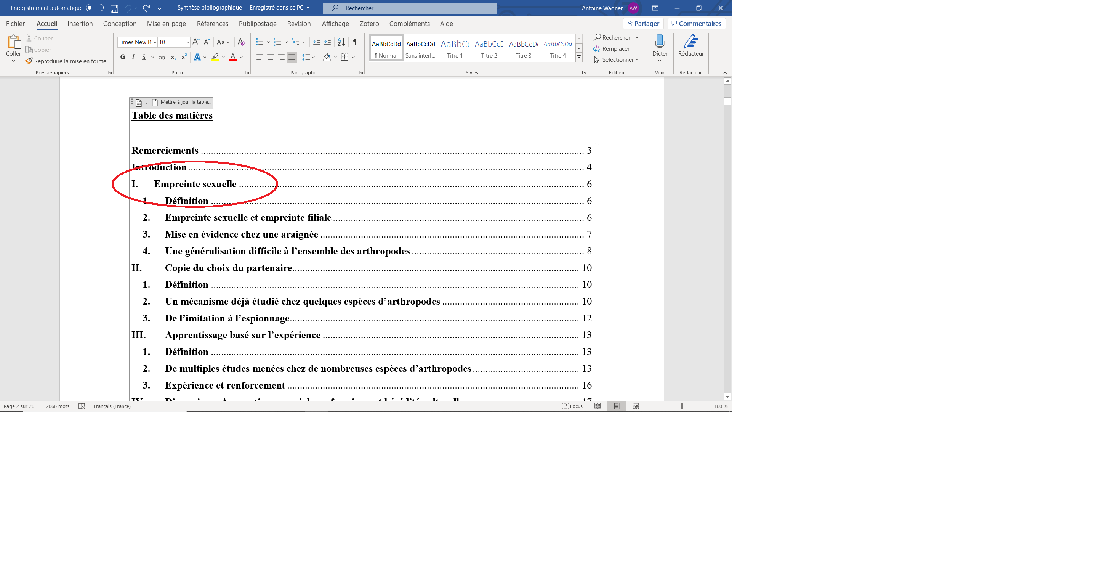Click the Partager button

click(x=643, y=24)
